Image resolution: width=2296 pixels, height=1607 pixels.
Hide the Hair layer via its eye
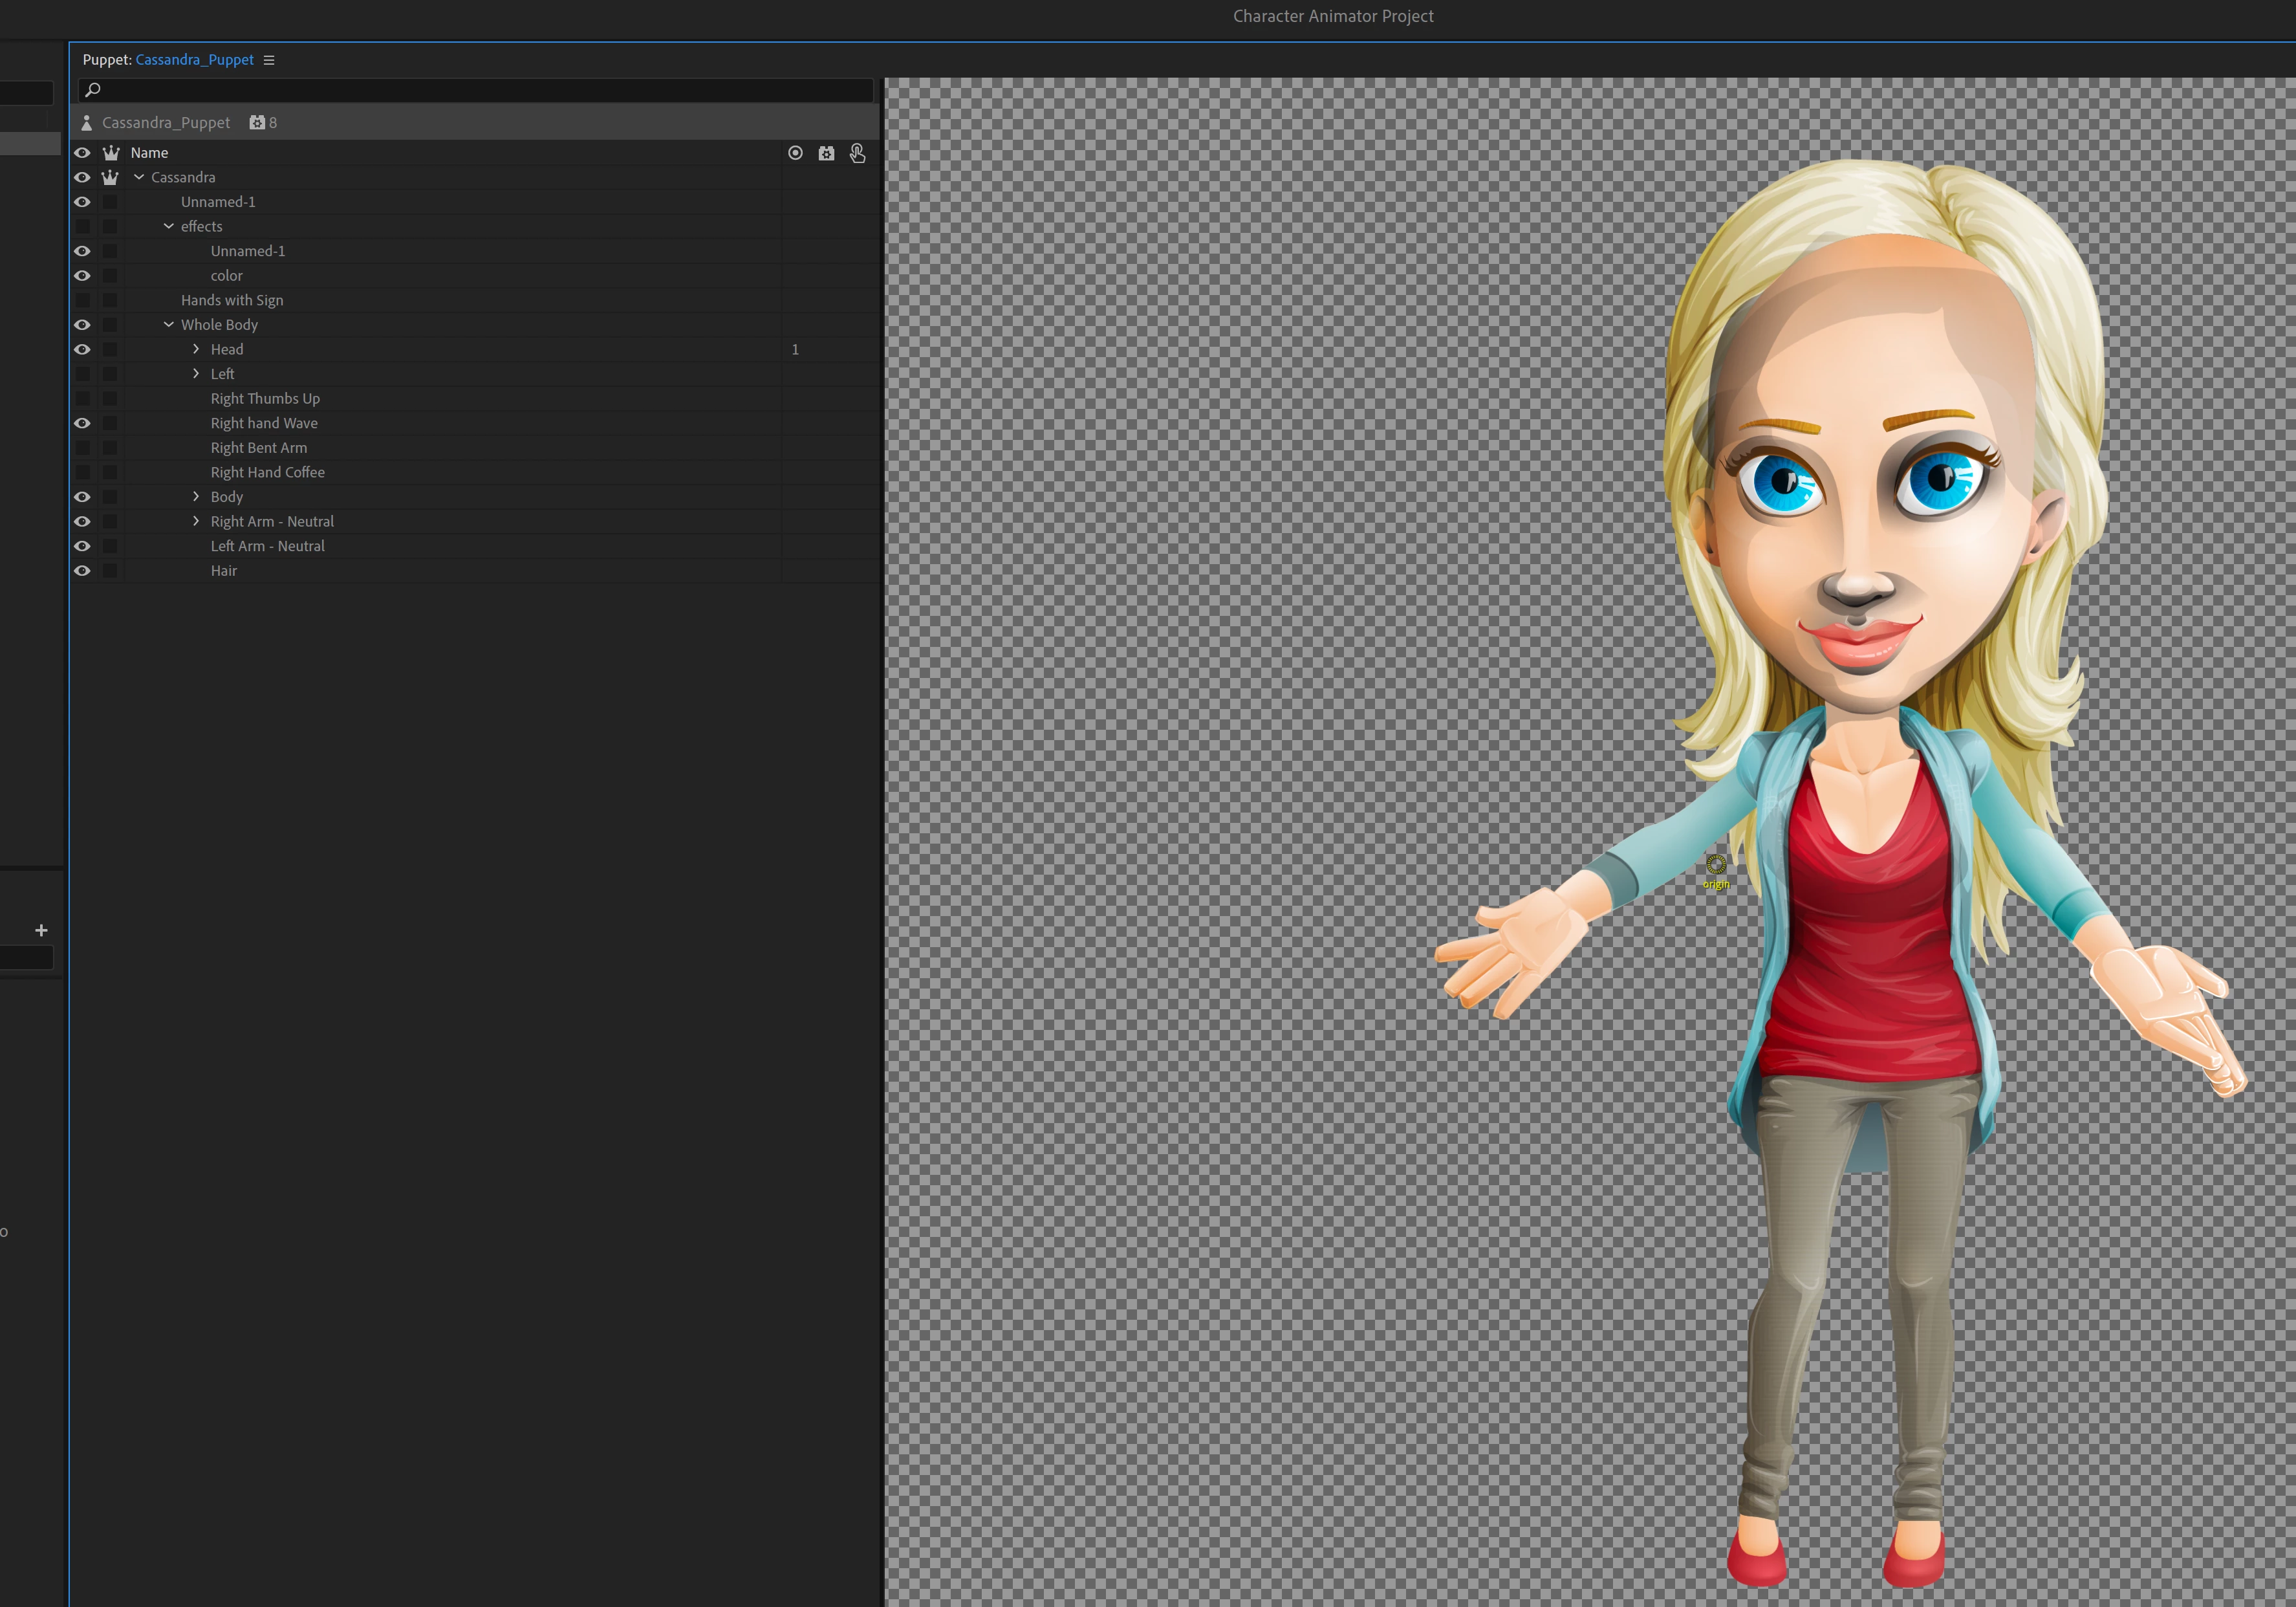click(82, 571)
